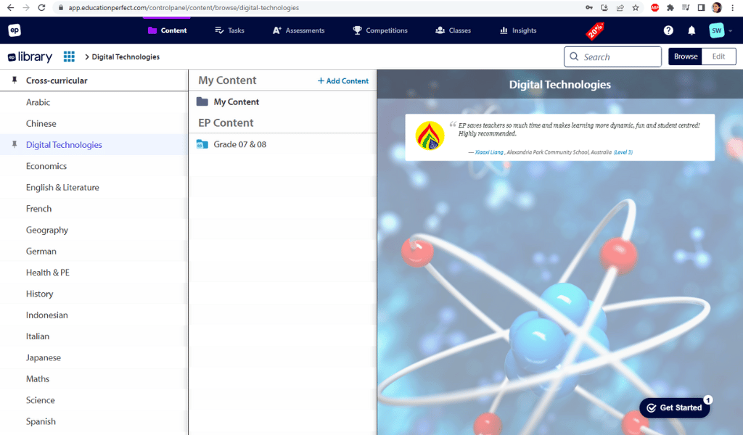
Task: Open the Grade 07 & 08 folder
Action: [239, 144]
